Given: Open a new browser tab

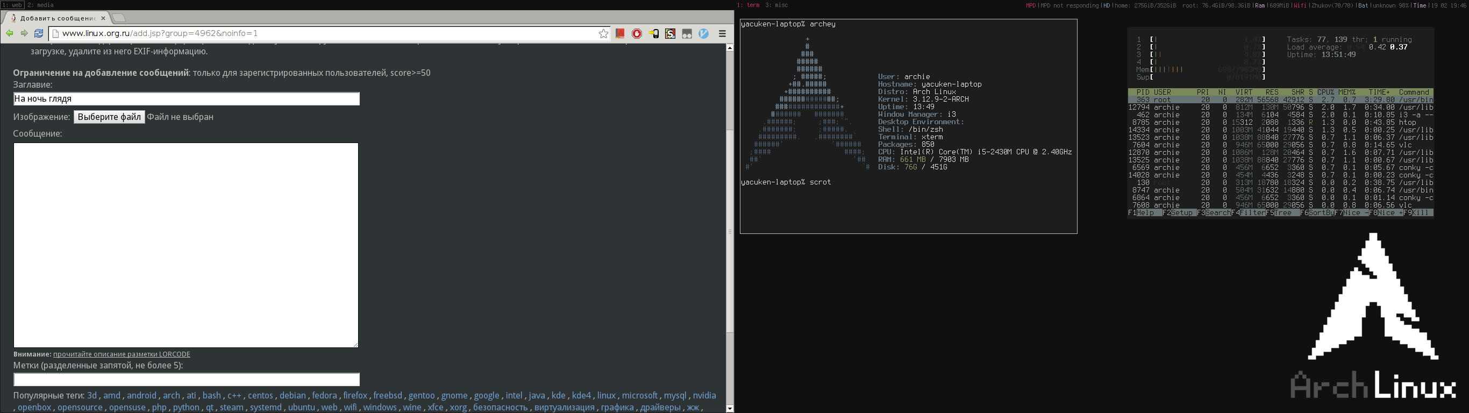Looking at the screenshot, I should 119,18.
